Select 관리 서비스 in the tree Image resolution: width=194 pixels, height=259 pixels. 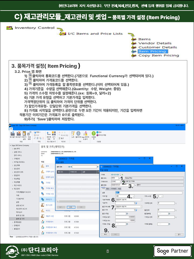click(x=18, y=155)
